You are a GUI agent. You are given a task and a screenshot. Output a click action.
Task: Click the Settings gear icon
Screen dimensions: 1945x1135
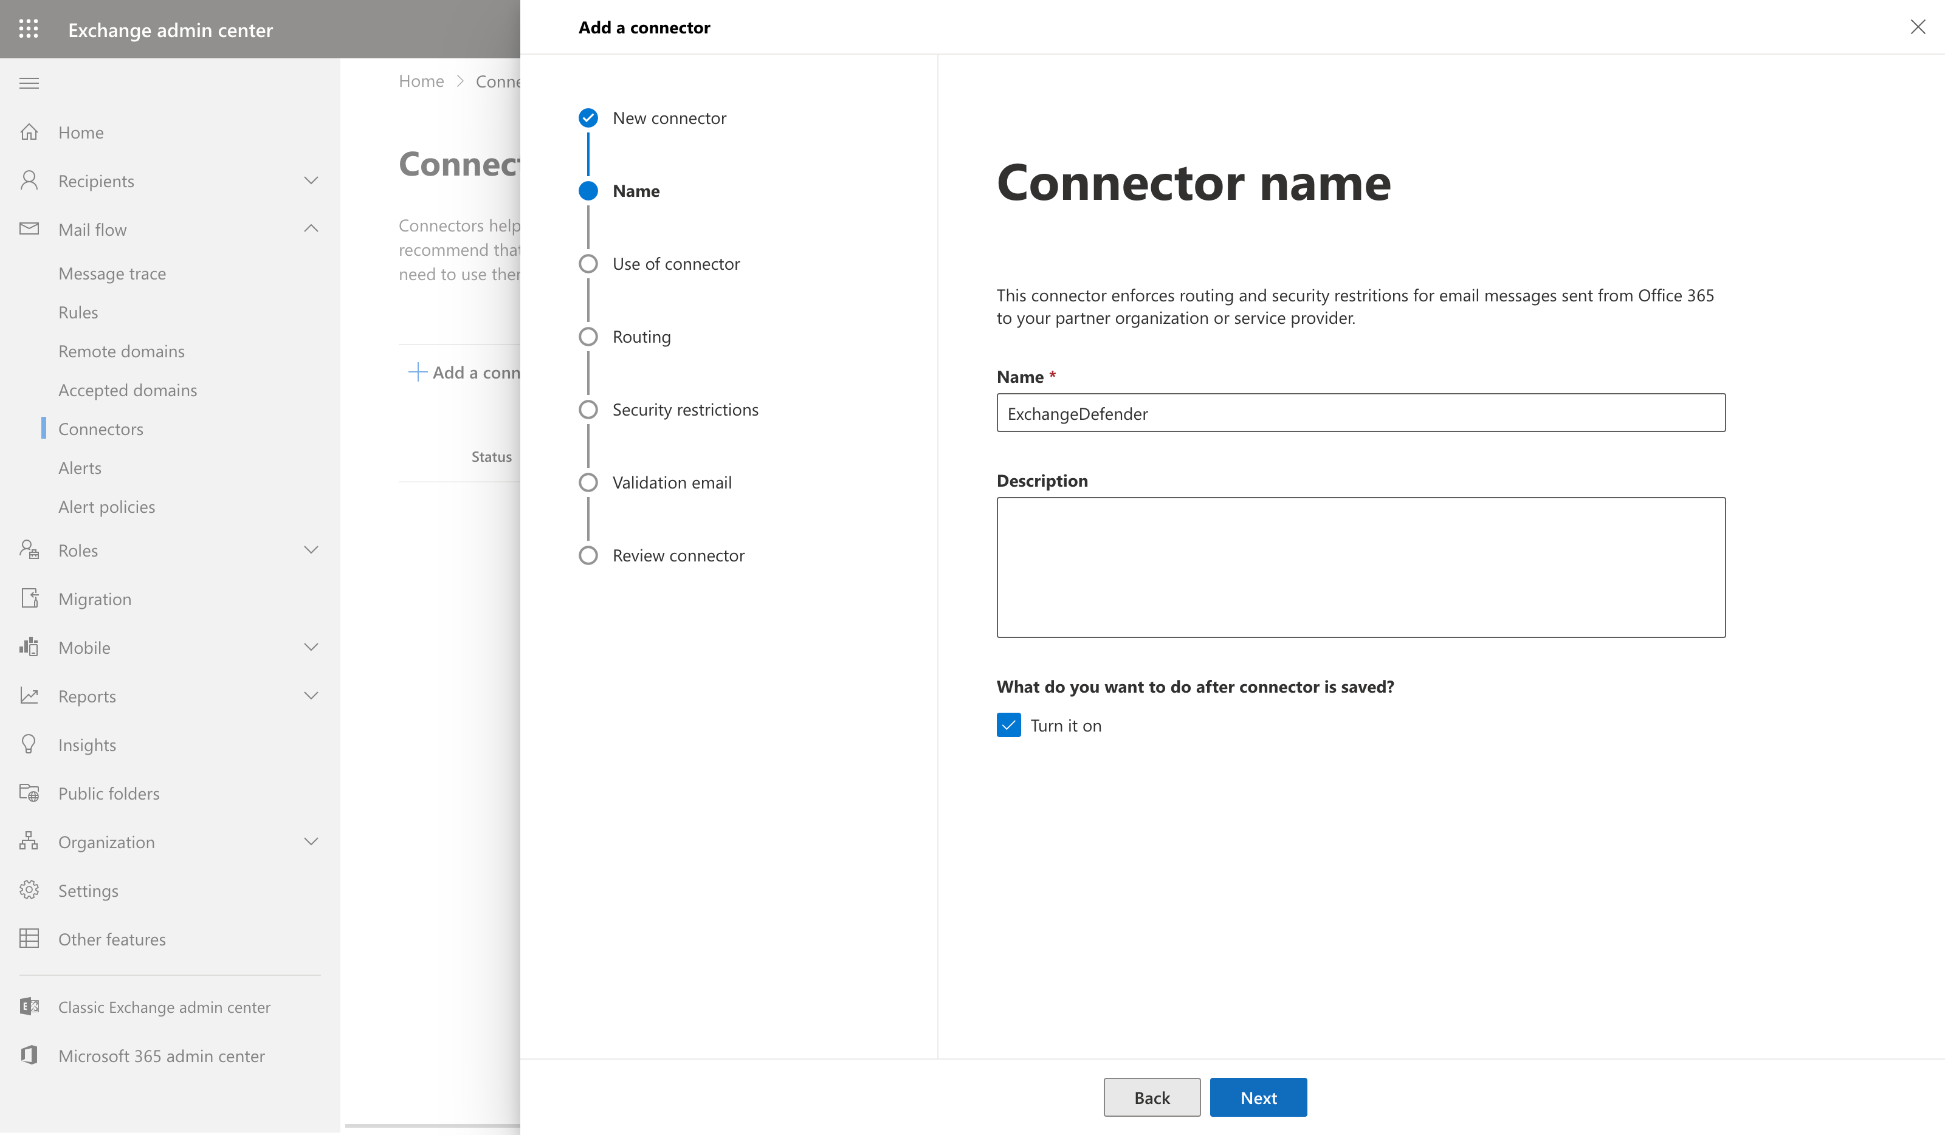[29, 890]
